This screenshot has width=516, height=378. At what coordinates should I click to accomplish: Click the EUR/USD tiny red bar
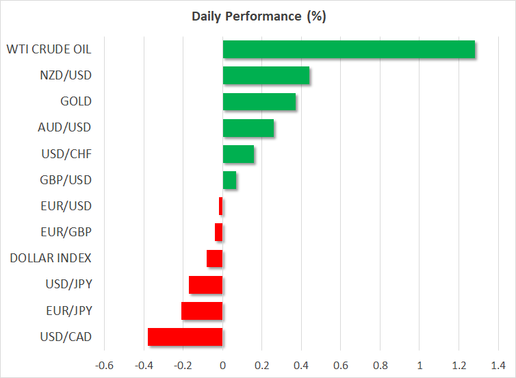[221, 206]
